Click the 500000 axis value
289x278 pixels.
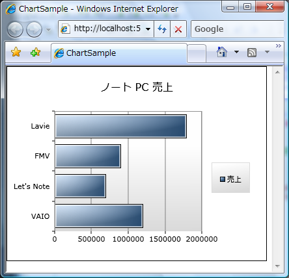coord(91,239)
